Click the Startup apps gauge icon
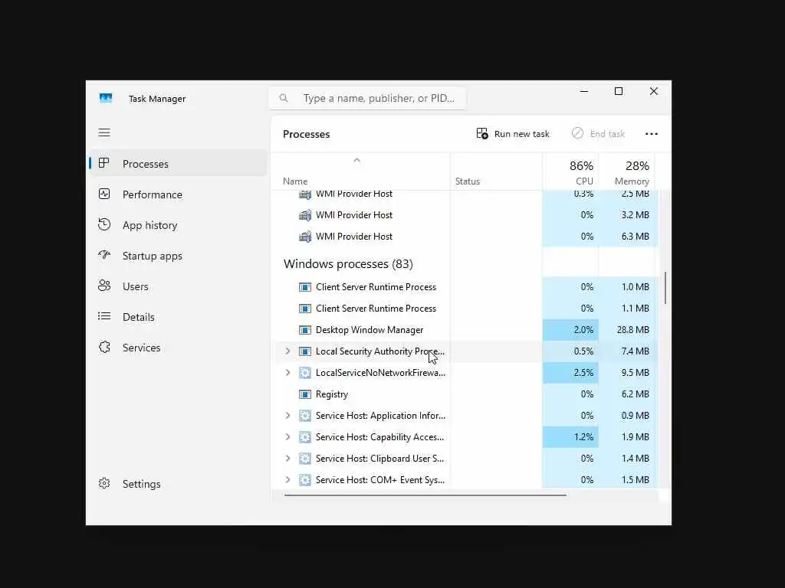785x588 pixels. coord(104,255)
